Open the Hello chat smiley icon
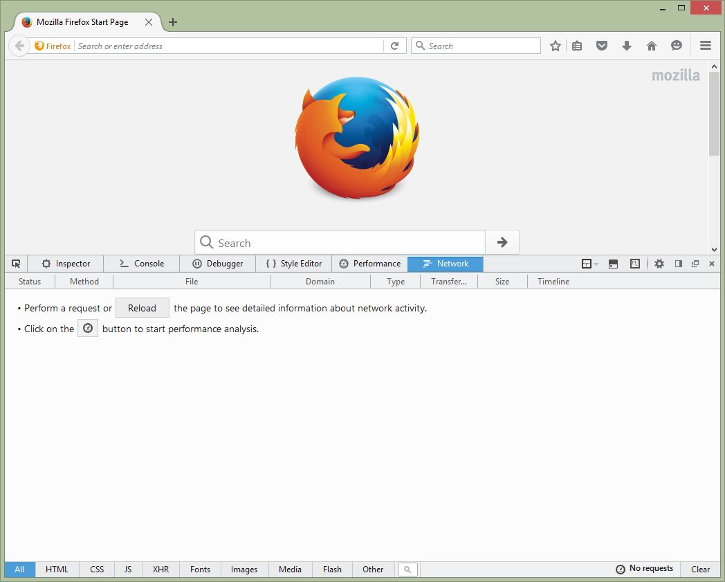The width and height of the screenshot is (725, 582). (x=677, y=46)
